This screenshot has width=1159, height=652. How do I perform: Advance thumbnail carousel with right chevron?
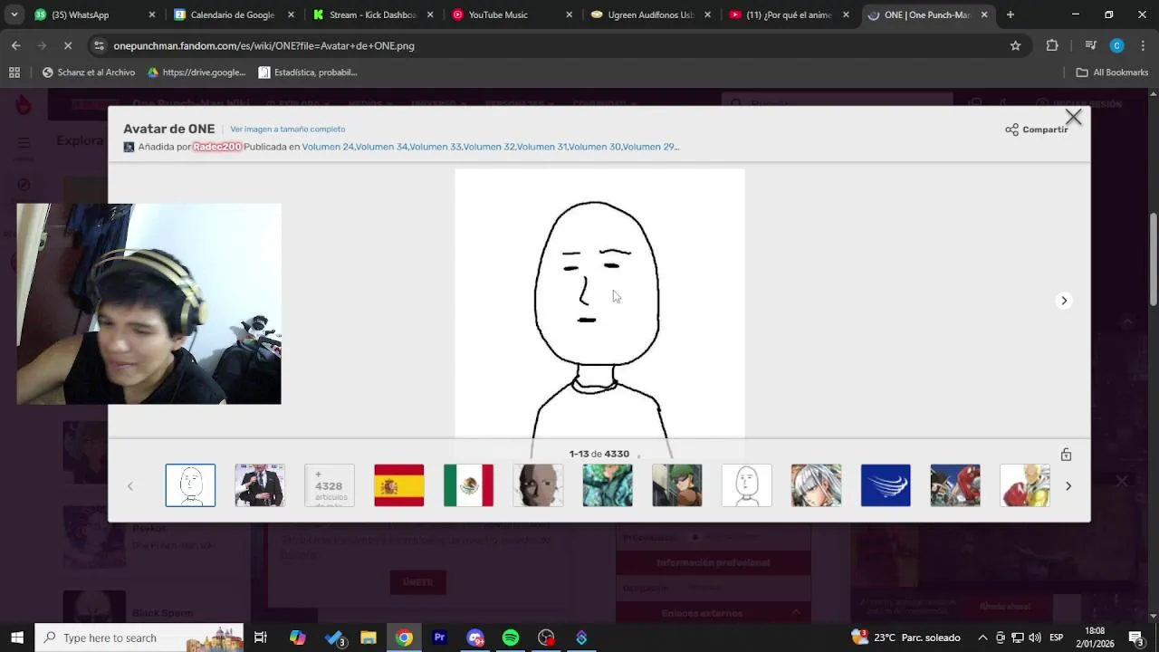pyautogui.click(x=1068, y=486)
